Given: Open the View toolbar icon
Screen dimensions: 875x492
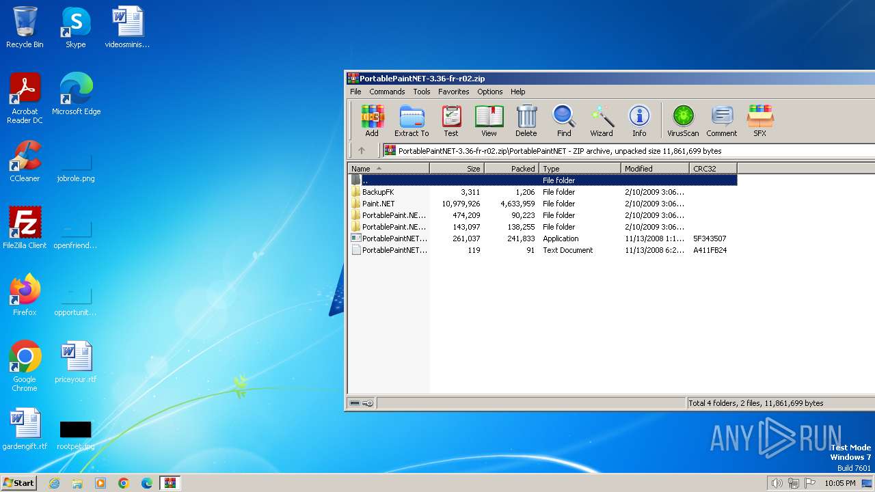Looking at the screenshot, I should (489, 121).
